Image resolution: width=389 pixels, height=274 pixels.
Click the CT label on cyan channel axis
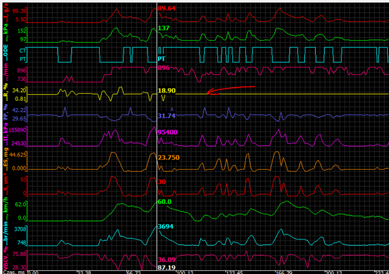[x=23, y=49]
